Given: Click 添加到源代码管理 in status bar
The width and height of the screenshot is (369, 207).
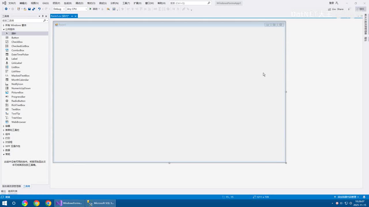Looking at the screenshot, I should pos(347,197).
